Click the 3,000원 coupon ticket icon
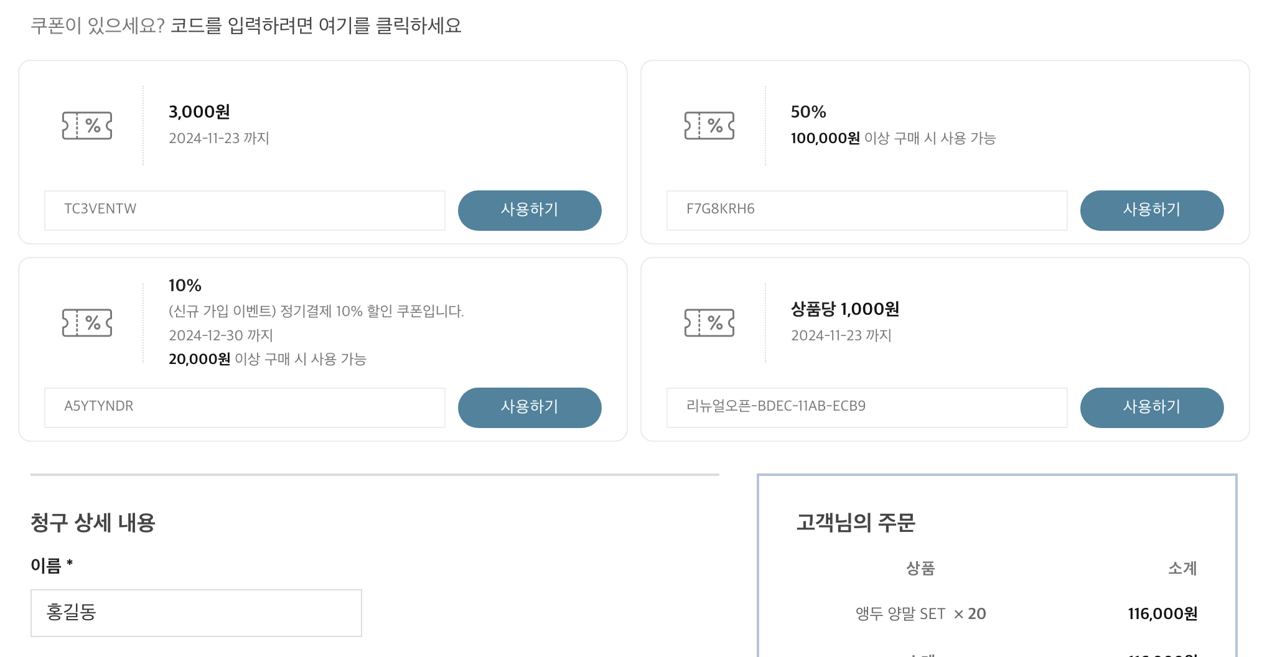The width and height of the screenshot is (1267, 657). click(x=87, y=126)
